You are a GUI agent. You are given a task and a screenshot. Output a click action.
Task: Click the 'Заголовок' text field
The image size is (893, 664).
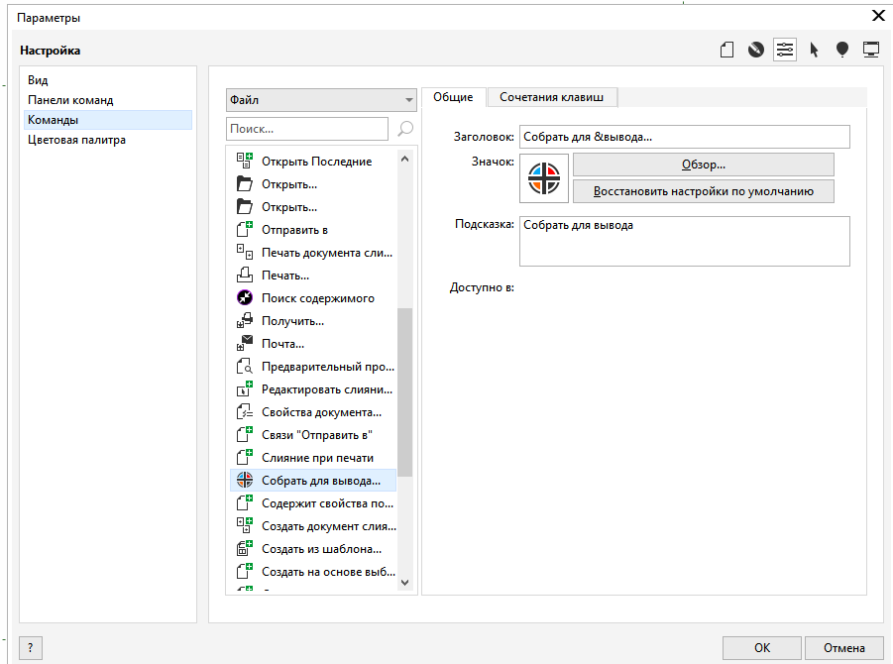pos(685,137)
